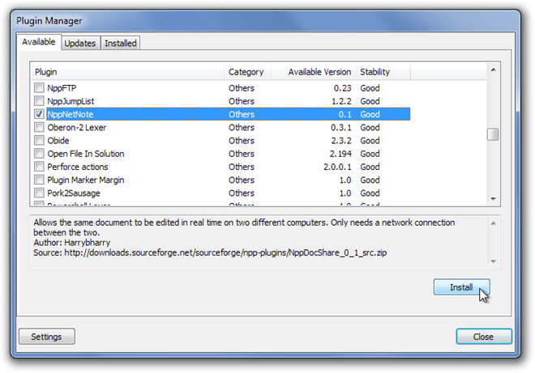Viewport: 535px width, 373px height.
Task: Tick the Open File In Solution checkbox
Action: pyautogui.click(x=39, y=153)
